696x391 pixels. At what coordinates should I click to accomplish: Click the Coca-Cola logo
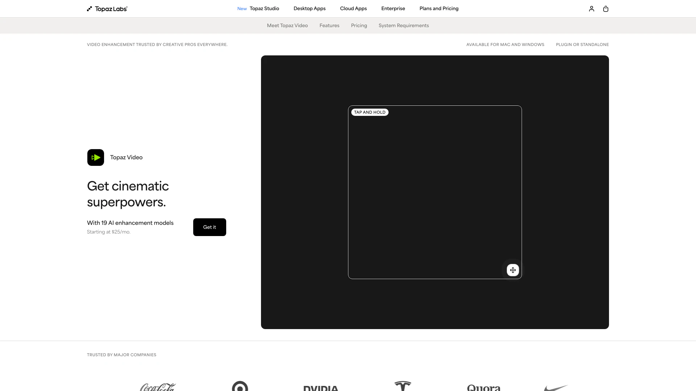[x=158, y=387]
